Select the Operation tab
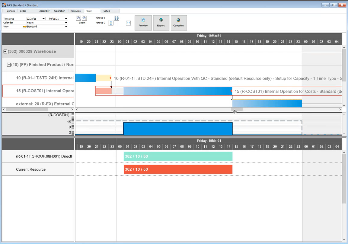Image resolution: width=348 pixels, height=244 pixels. click(x=59, y=11)
